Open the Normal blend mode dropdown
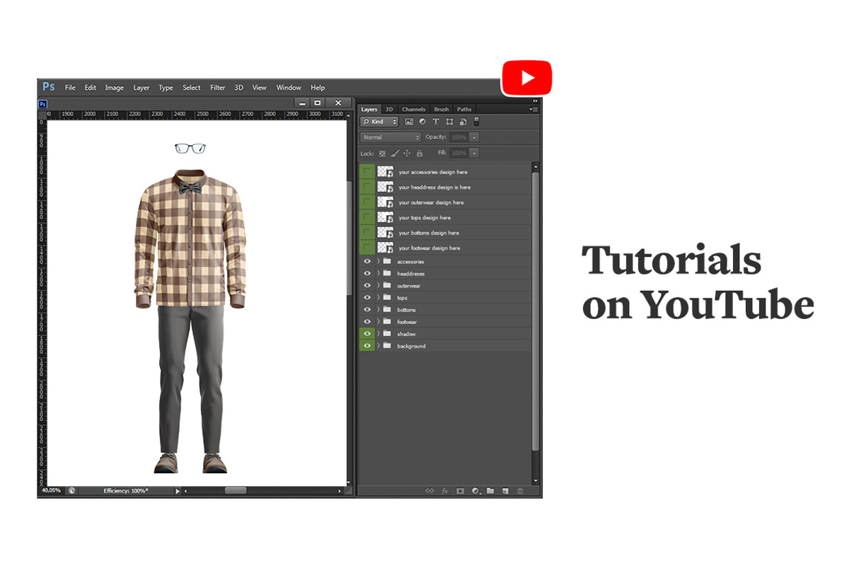The image size is (849, 566). click(x=391, y=137)
